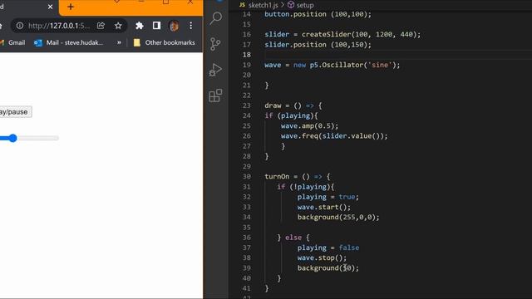This screenshot has width=532, height=299.
Task: Share this page icon in address bar
Action: click(101, 26)
